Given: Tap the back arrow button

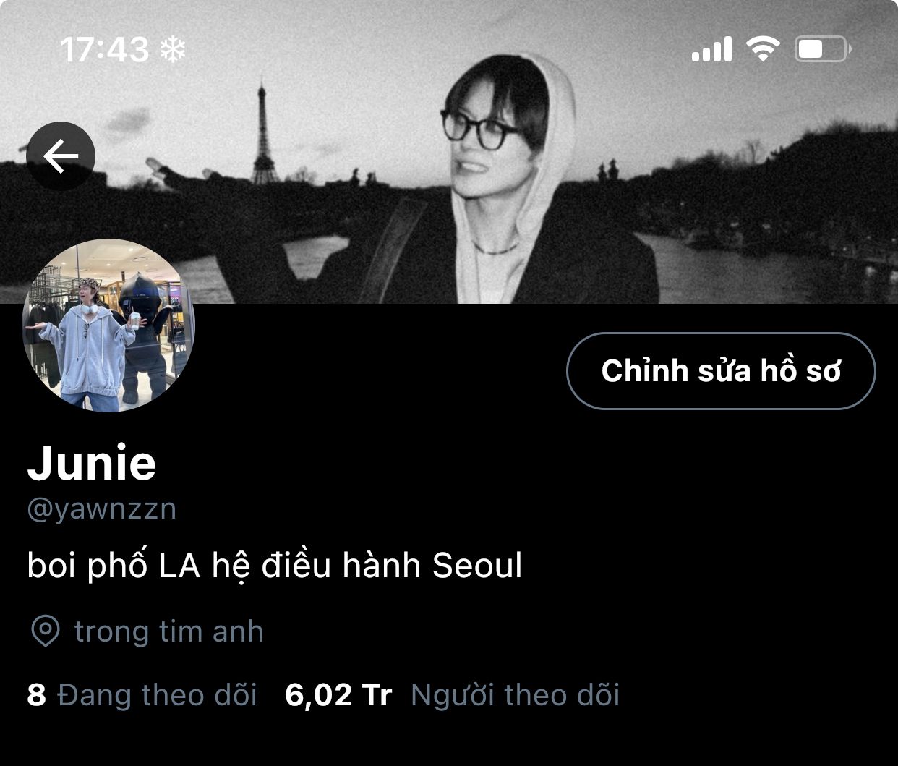Looking at the screenshot, I should (x=61, y=156).
